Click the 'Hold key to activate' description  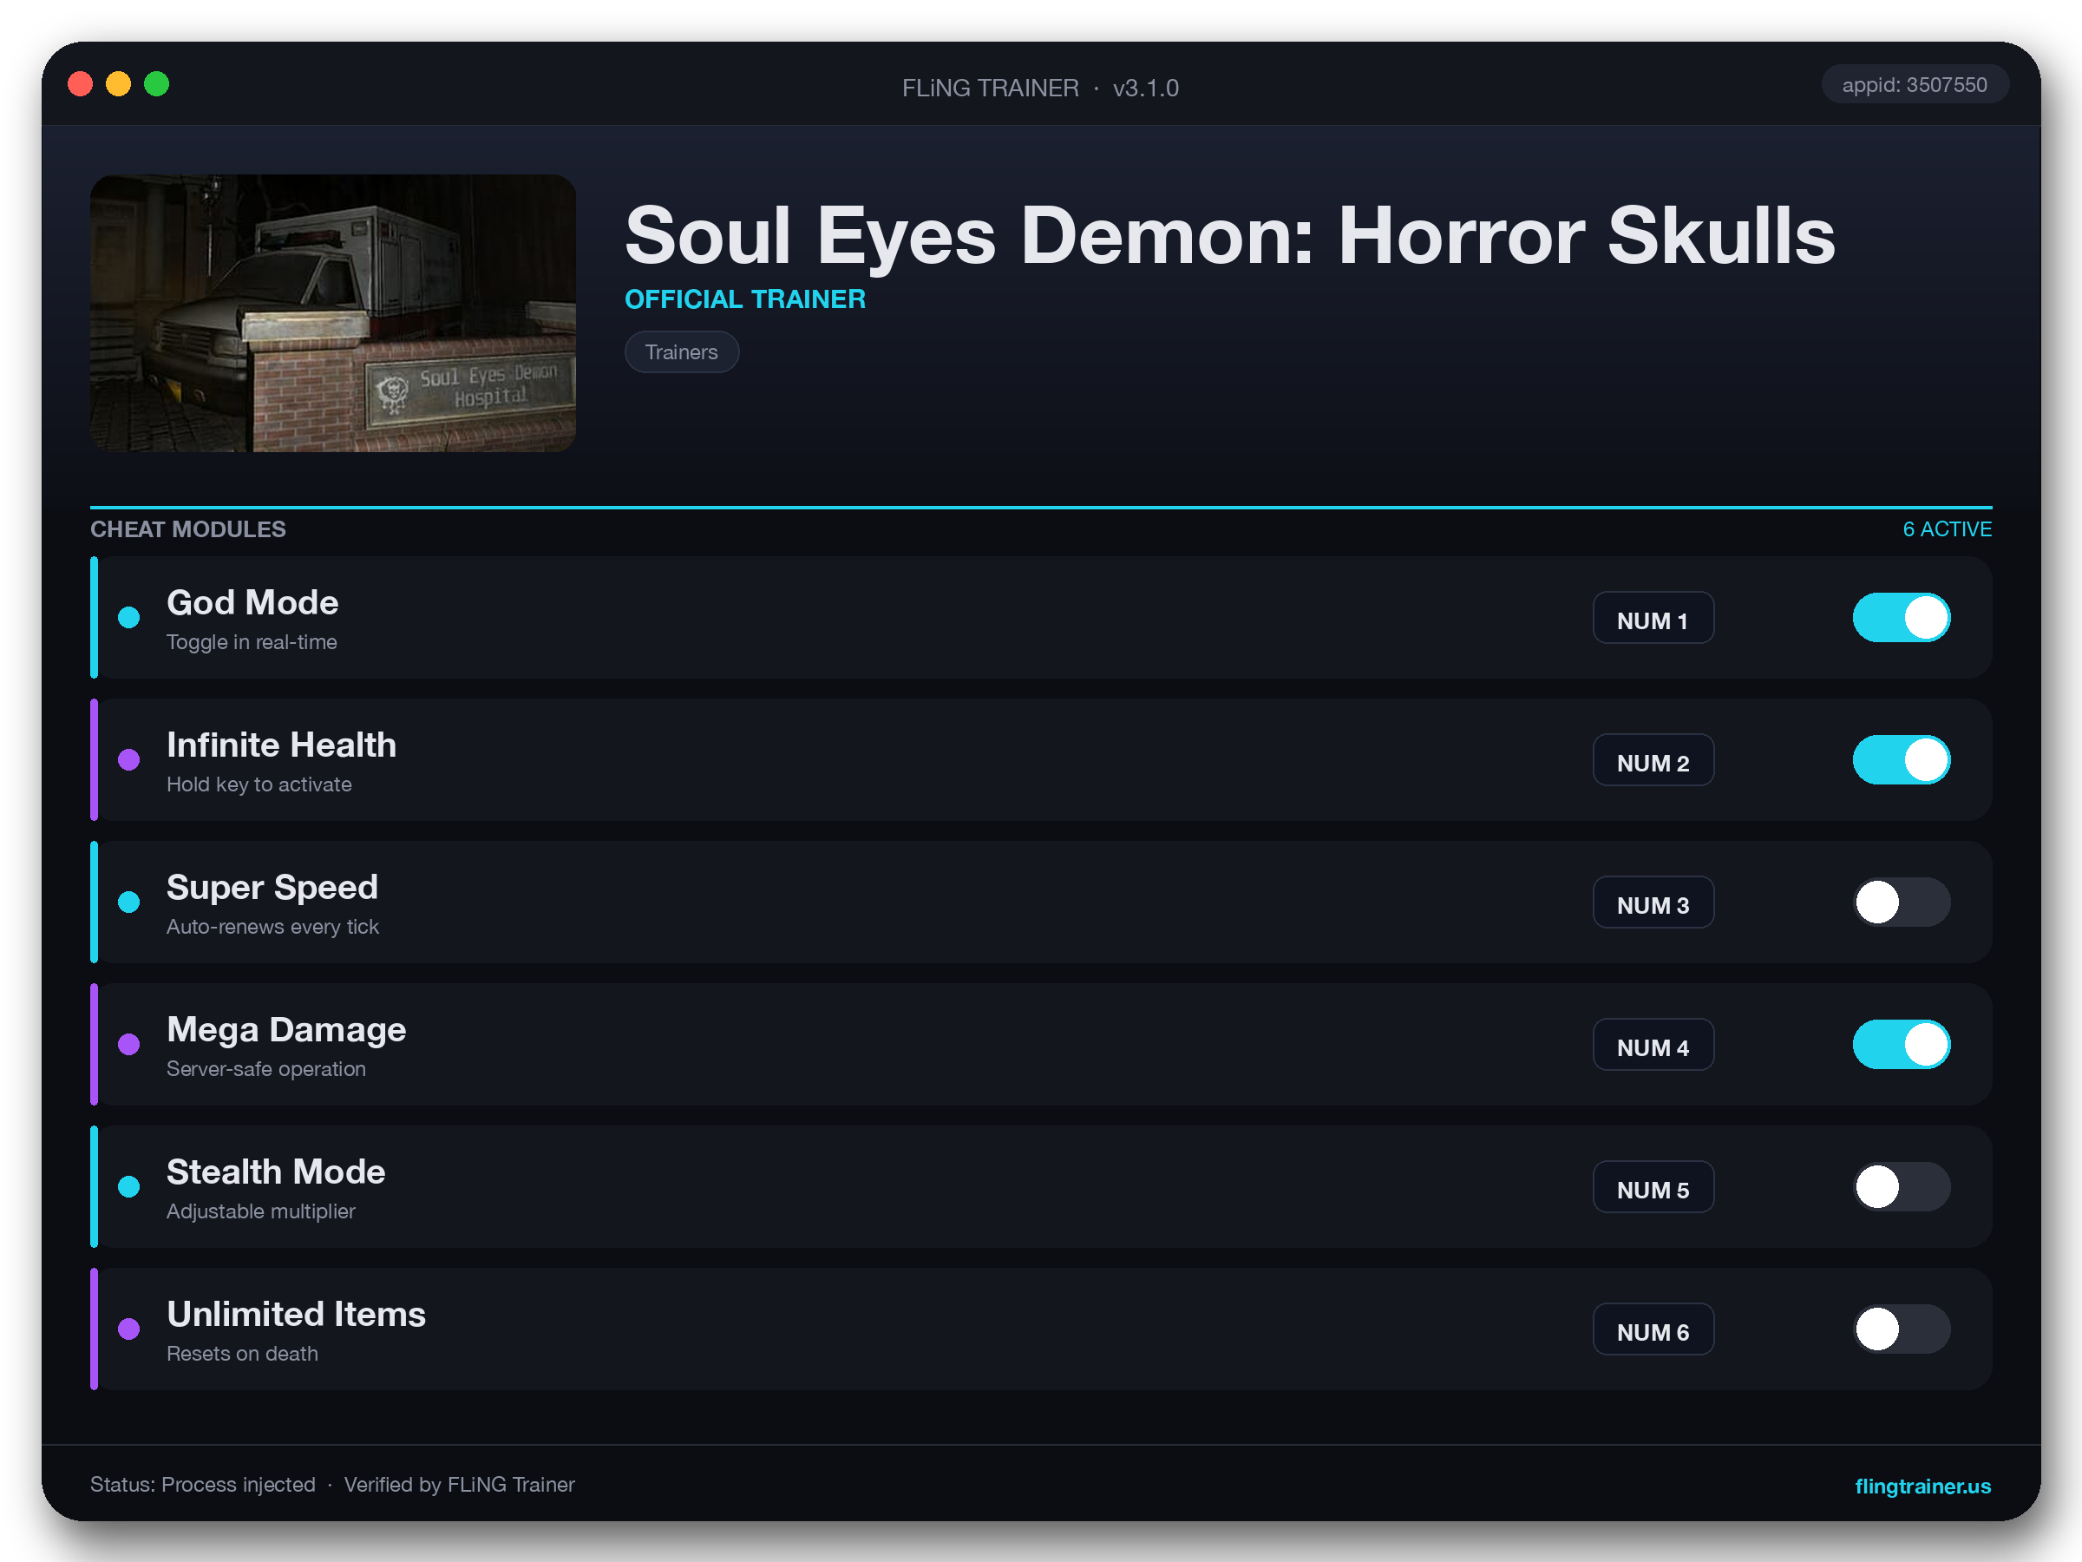(259, 784)
